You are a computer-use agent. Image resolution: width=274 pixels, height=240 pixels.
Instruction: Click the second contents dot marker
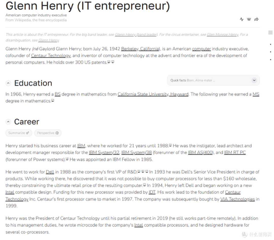[x=270, y=52]
